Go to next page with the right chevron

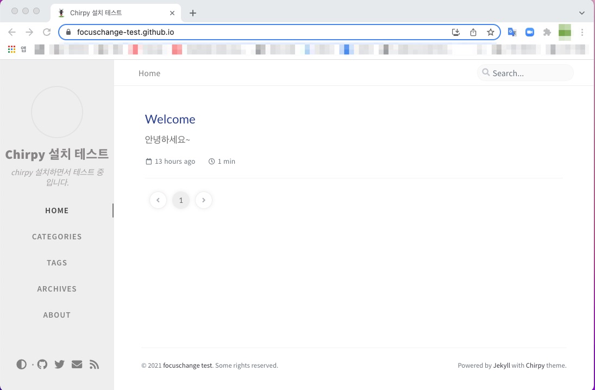[204, 200]
